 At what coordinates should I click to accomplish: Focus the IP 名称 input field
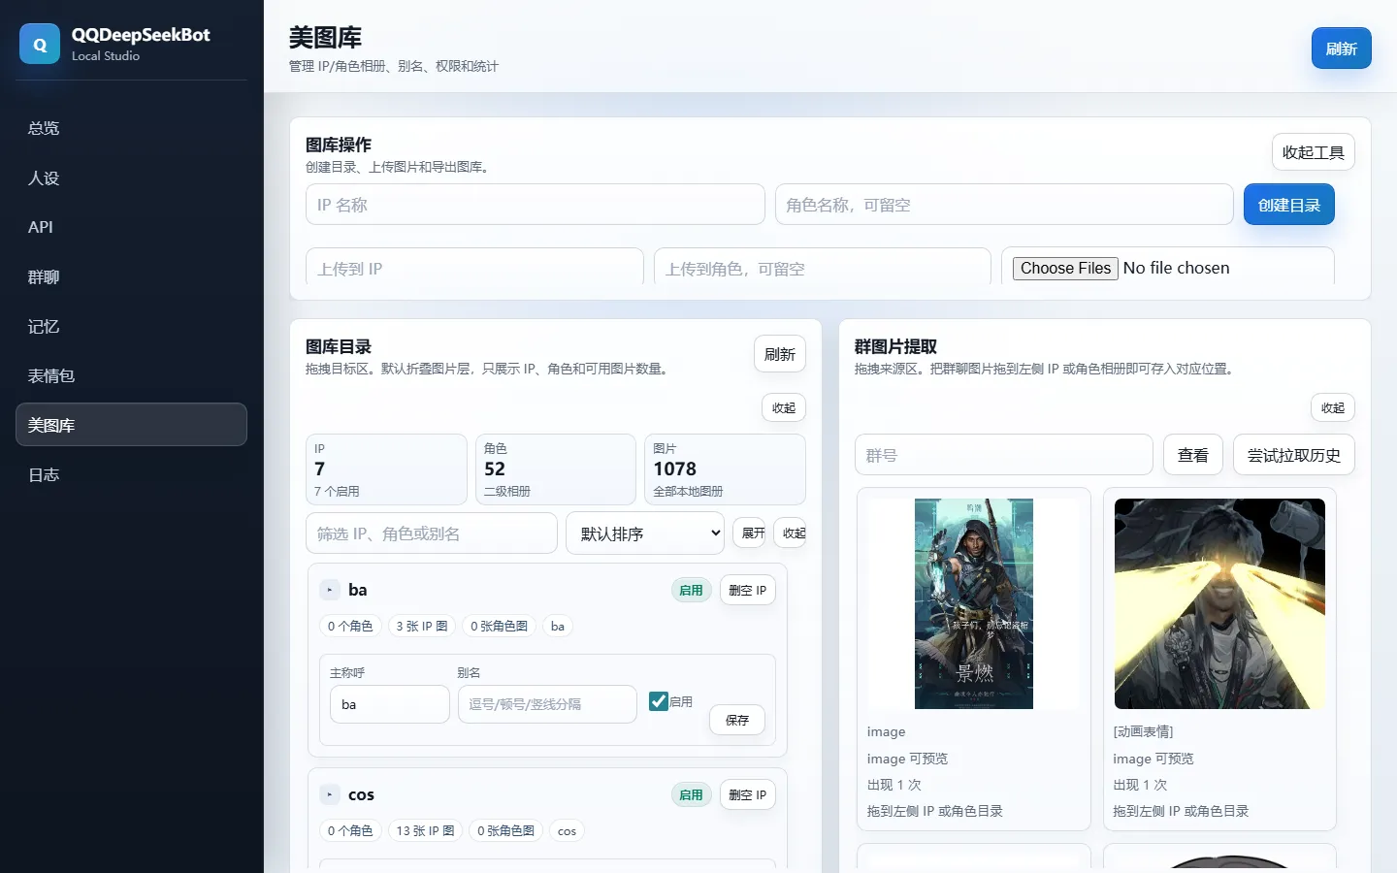[x=536, y=205]
